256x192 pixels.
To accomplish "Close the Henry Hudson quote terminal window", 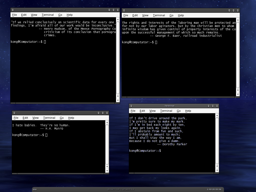I will click(x=118, y=10).
